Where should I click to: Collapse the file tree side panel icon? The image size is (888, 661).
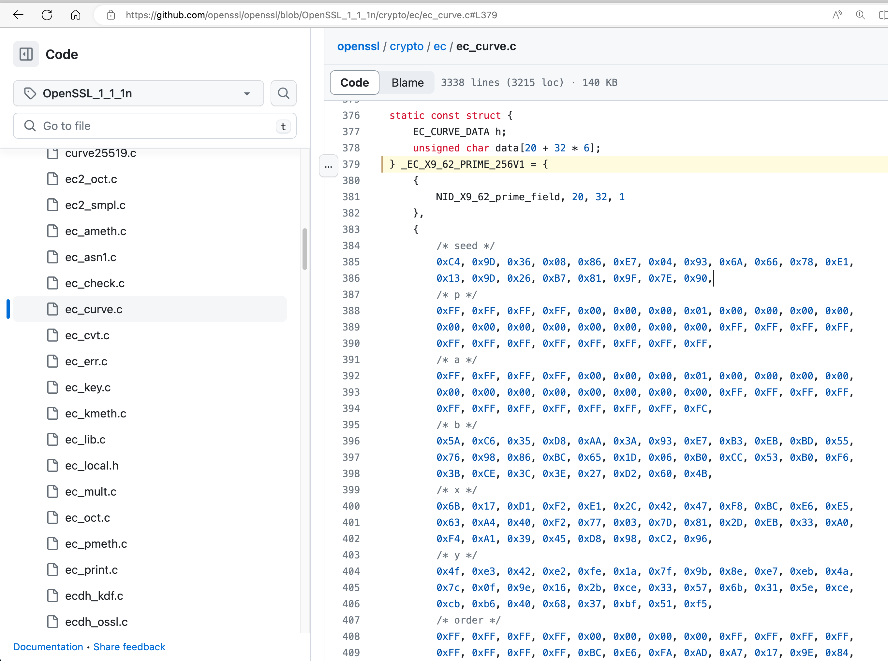[x=26, y=54]
